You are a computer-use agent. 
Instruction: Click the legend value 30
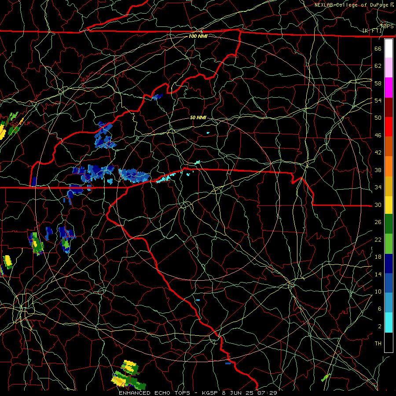pyautogui.click(x=378, y=205)
